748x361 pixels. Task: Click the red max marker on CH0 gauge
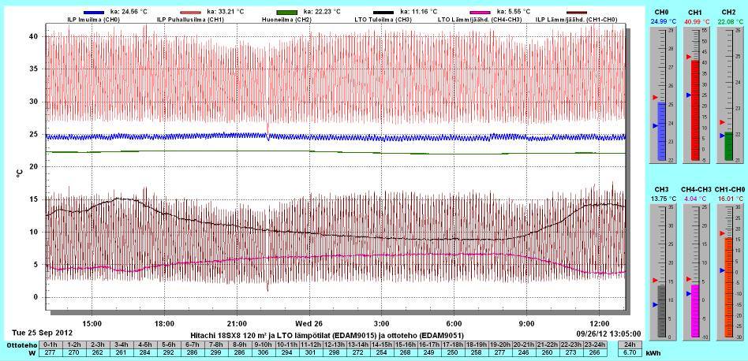(654, 97)
